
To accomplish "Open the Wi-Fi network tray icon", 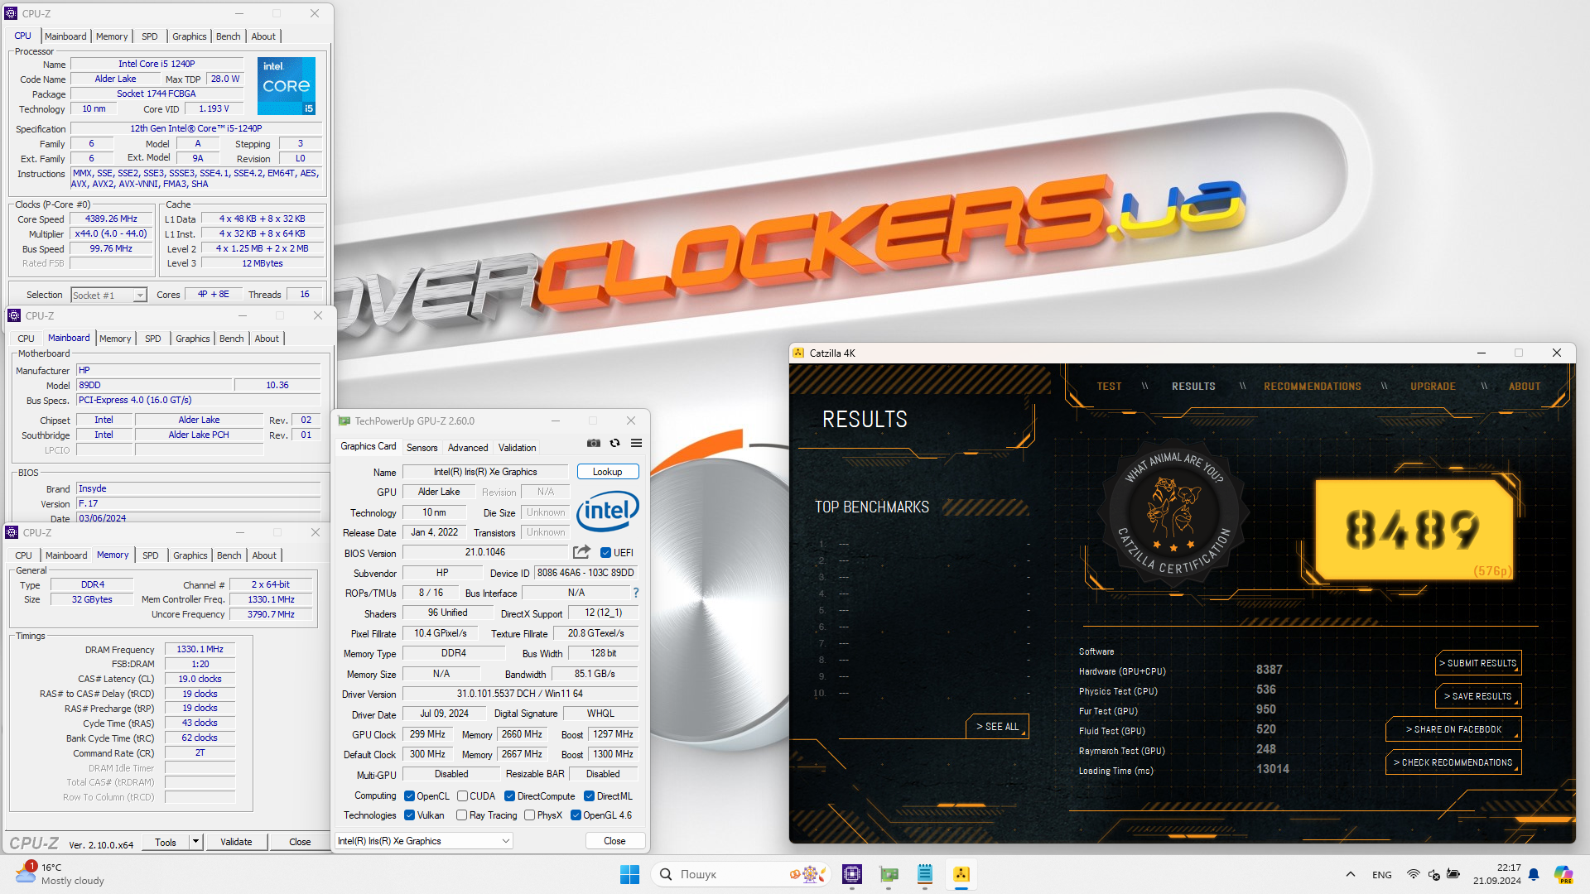I will tap(1414, 874).
